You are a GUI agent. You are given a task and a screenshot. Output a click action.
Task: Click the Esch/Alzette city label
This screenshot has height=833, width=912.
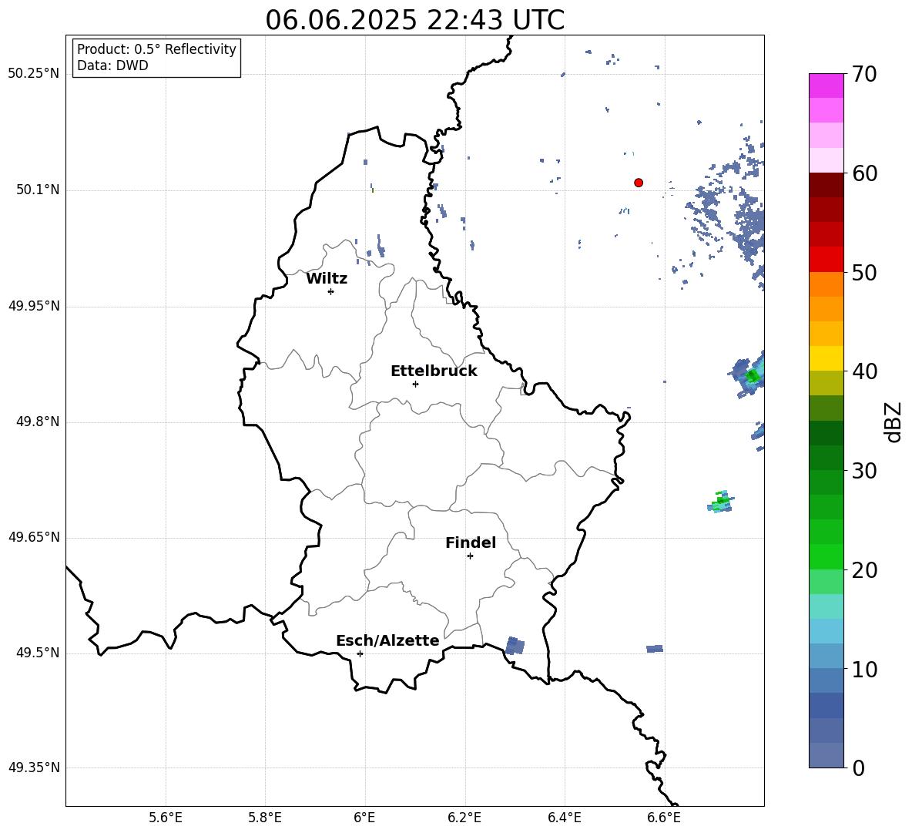coord(387,640)
